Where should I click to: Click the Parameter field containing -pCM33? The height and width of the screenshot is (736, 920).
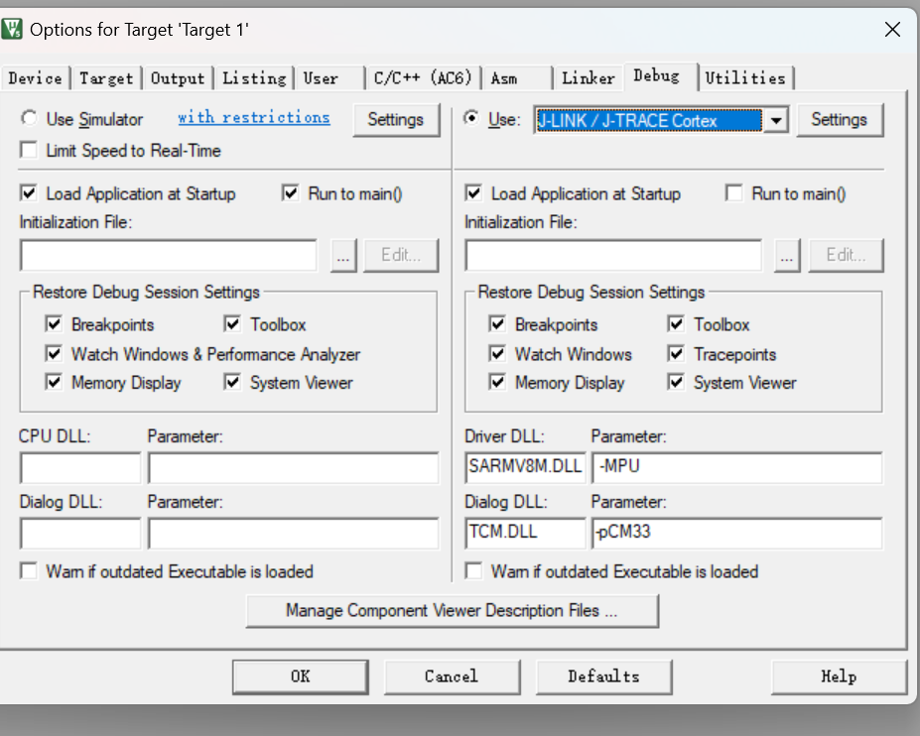[737, 533]
